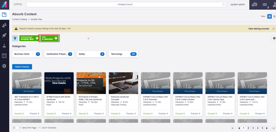
Task: Switch to list view
Action: click(274, 16)
